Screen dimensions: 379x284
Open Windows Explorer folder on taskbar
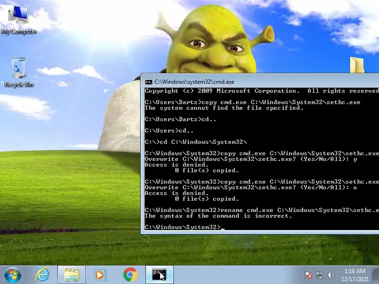pyautogui.click(x=72, y=275)
